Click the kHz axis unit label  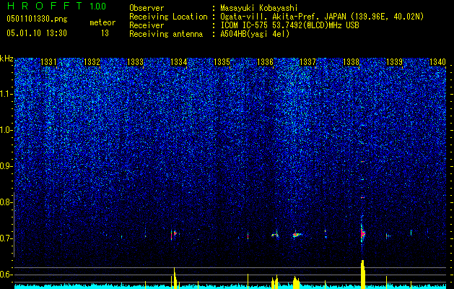[6, 59]
